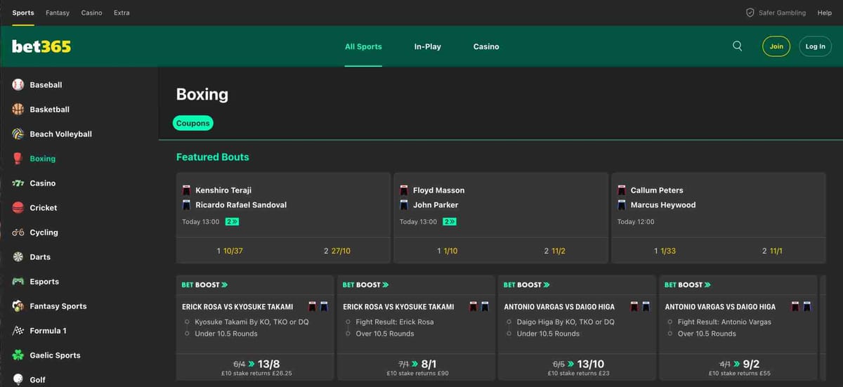Open the Safer Gambling link
843x387 pixels.
point(782,13)
